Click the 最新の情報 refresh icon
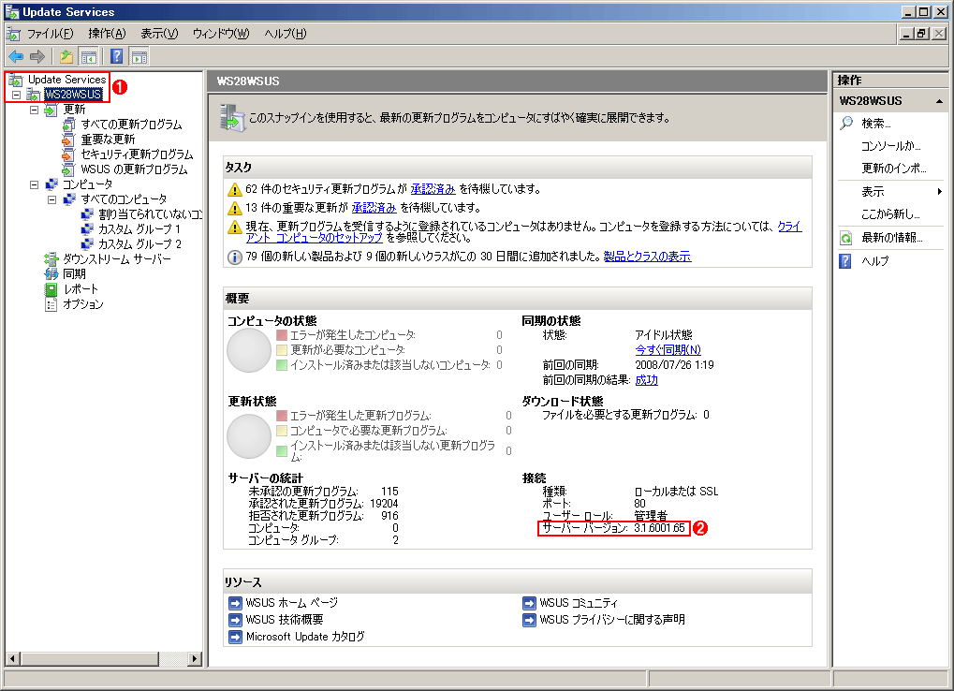The width and height of the screenshot is (954, 691). [x=846, y=238]
